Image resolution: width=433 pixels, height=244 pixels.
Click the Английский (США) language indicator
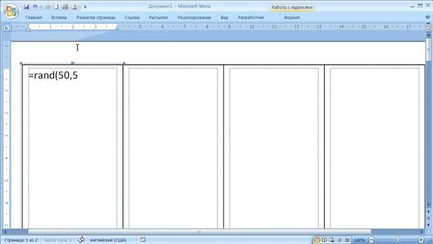tap(108, 240)
